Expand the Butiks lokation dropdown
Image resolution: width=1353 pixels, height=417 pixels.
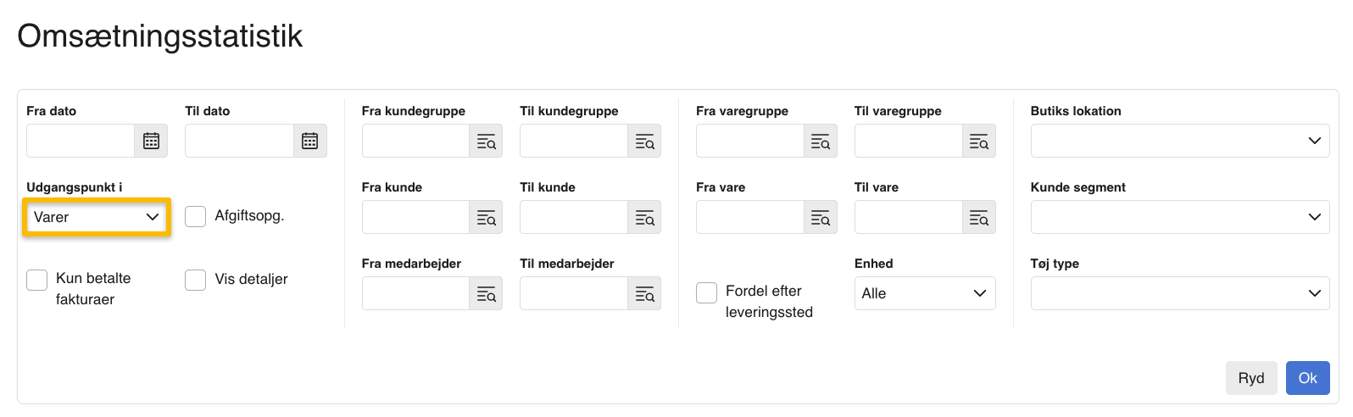(1180, 141)
